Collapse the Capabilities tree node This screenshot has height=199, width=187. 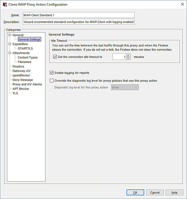click(x=10, y=44)
